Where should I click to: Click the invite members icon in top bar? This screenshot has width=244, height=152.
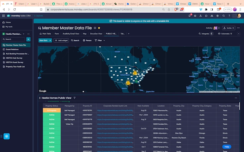coord(201,16)
